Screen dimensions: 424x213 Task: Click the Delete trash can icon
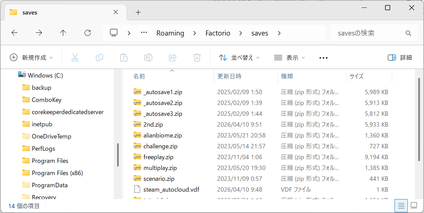click(197, 58)
